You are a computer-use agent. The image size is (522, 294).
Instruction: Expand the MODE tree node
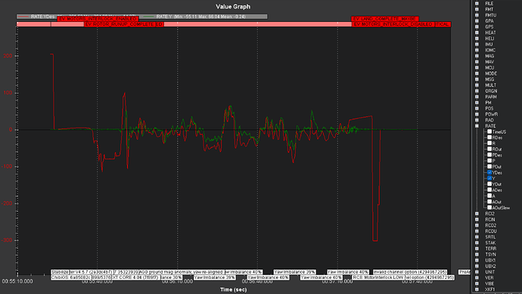click(477, 73)
